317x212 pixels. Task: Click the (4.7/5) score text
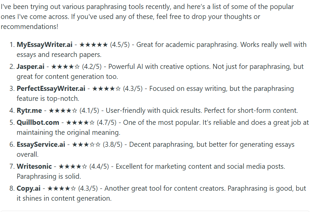tap(107, 122)
